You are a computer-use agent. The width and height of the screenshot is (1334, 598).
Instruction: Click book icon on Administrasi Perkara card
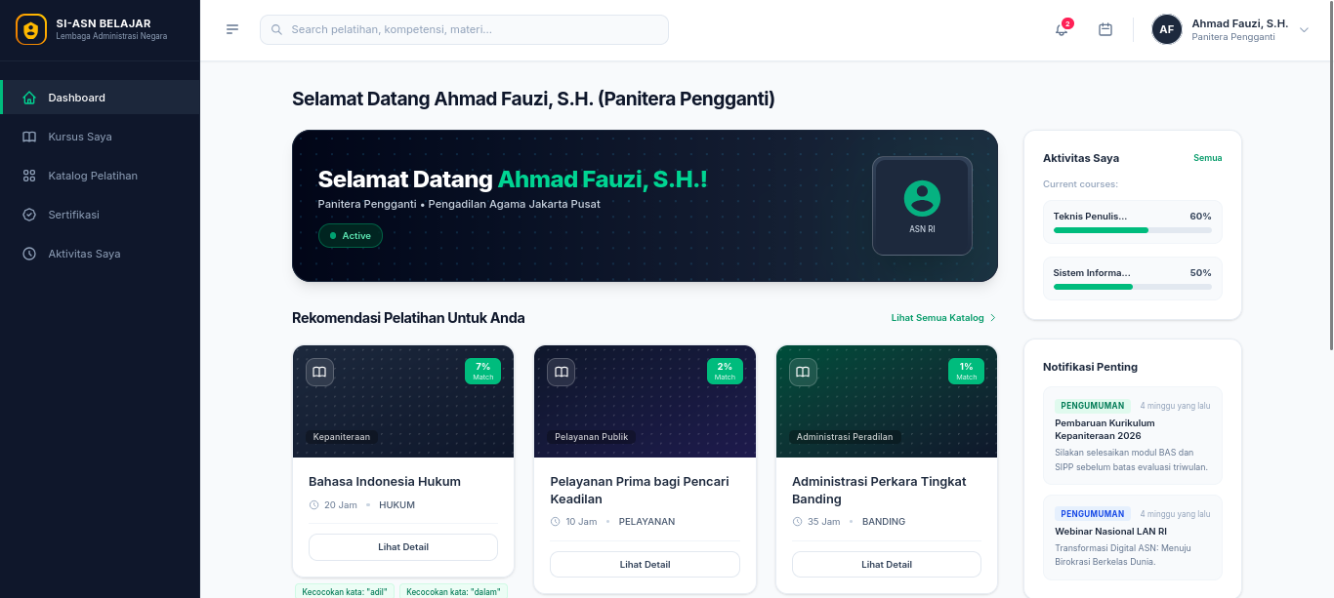tap(803, 372)
